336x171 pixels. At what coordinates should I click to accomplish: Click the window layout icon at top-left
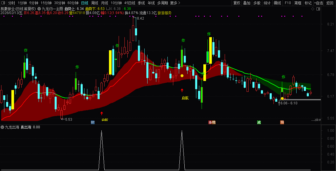pyautogui.click(x=3, y=3)
